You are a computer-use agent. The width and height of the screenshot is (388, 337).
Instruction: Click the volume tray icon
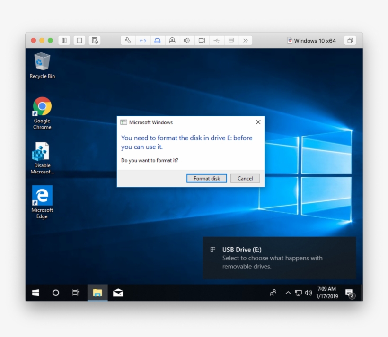point(309,293)
